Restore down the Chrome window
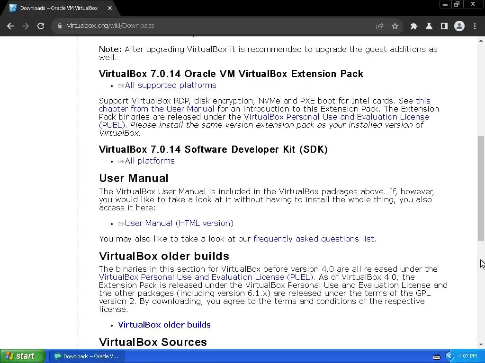 pos(457,4)
